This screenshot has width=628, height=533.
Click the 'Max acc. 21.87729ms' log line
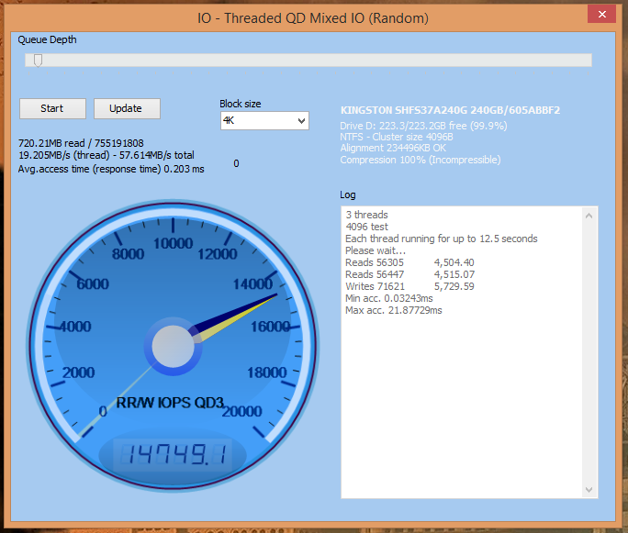click(x=394, y=310)
